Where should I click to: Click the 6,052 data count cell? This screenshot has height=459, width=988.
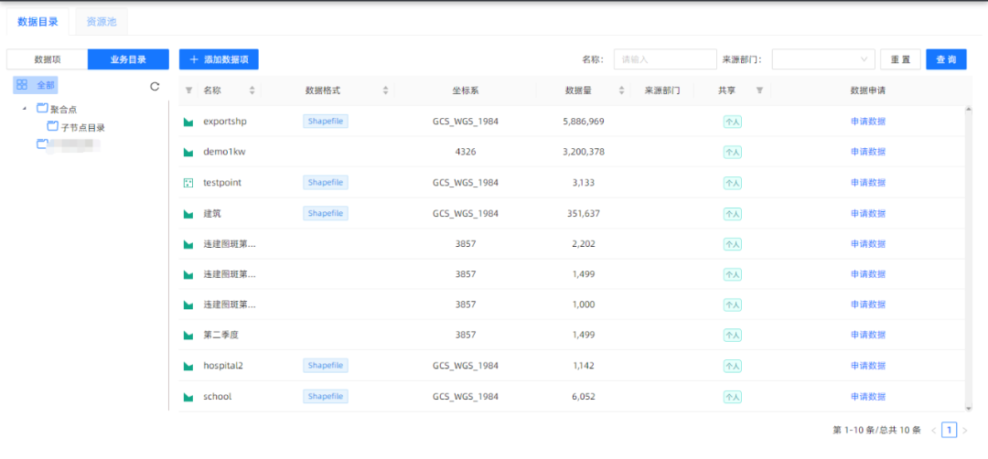tap(584, 397)
